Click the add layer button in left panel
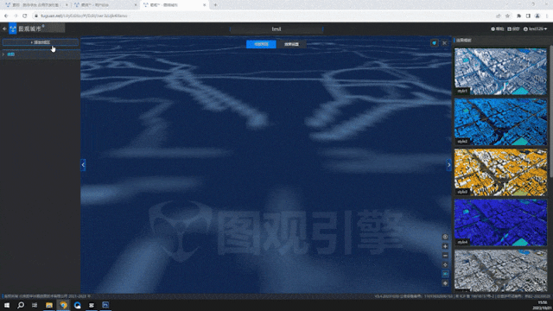553x311 pixels. [41, 42]
